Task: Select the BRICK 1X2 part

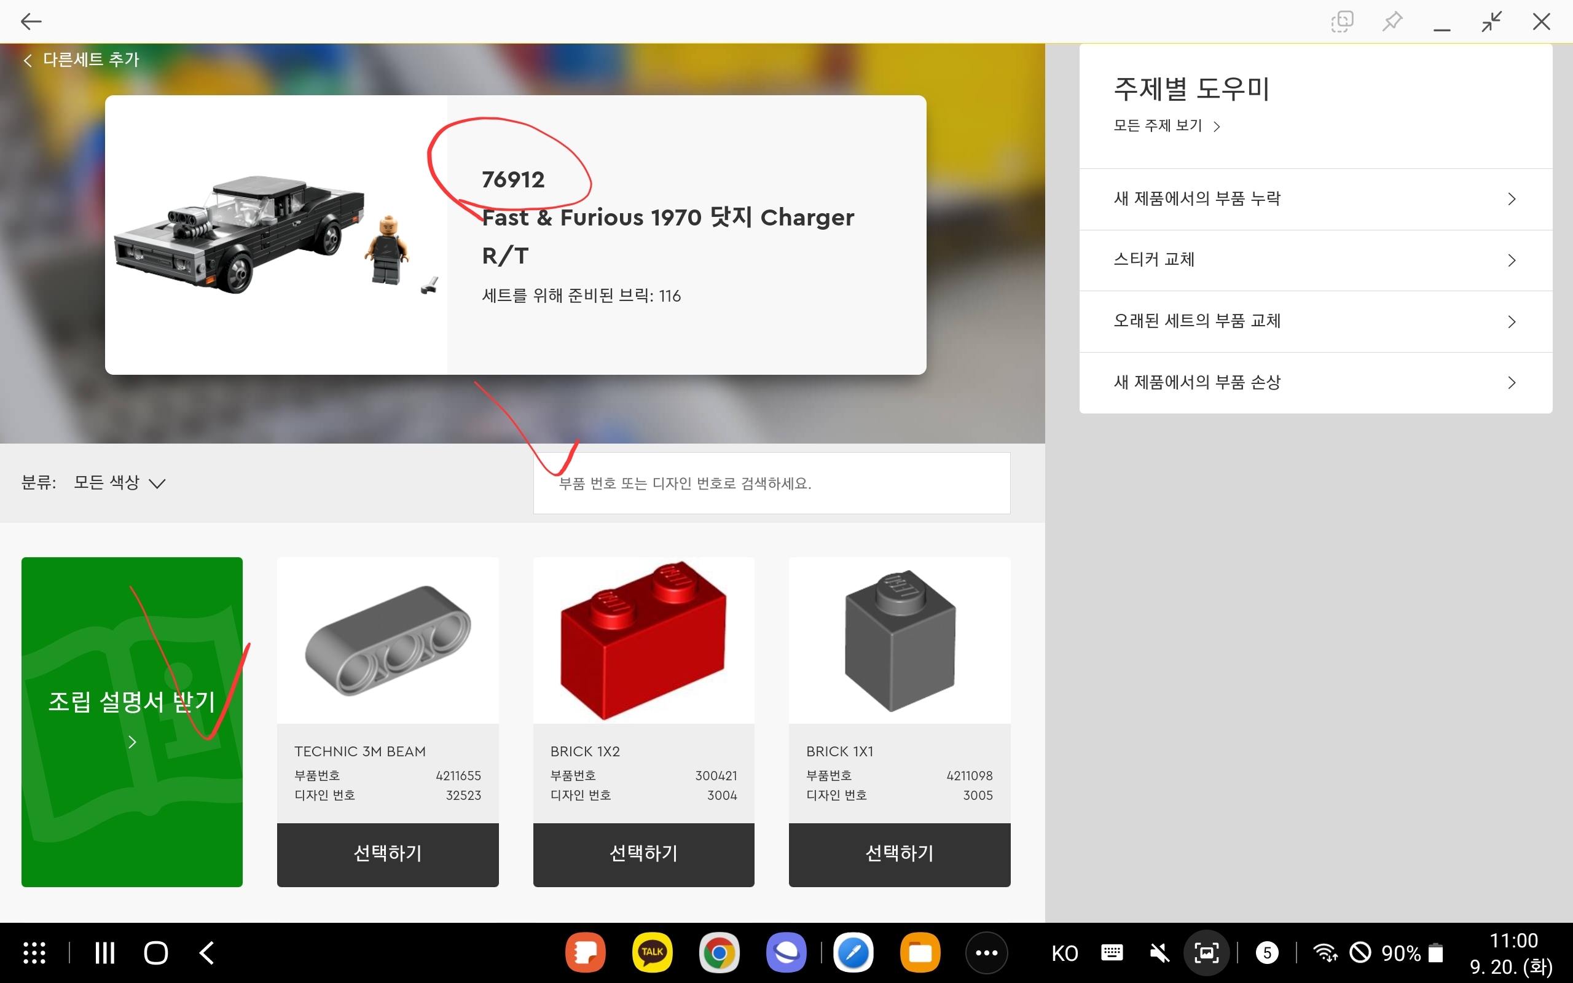Action: [x=643, y=854]
